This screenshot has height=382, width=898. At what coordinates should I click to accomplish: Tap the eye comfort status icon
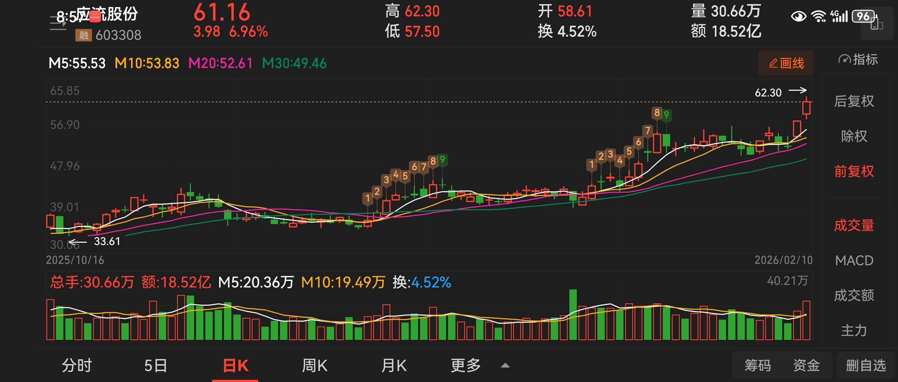point(798,16)
